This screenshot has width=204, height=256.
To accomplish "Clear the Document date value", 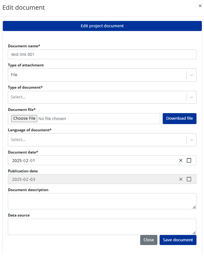I will 181,160.
